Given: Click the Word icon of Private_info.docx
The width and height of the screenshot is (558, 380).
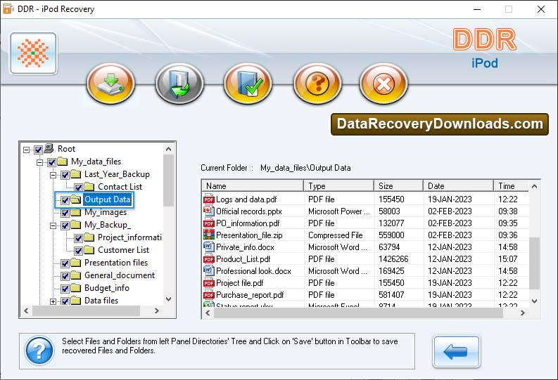Looking at the screenshot, I should point(208,247).
